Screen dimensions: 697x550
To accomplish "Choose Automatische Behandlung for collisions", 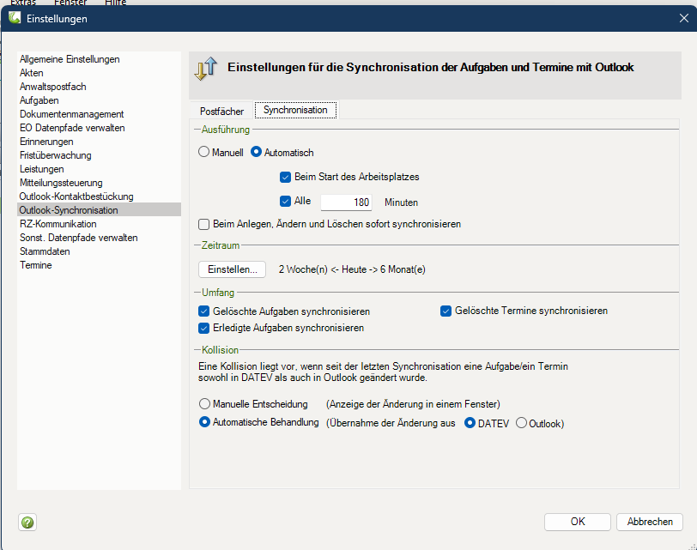I will pos(204,422).
